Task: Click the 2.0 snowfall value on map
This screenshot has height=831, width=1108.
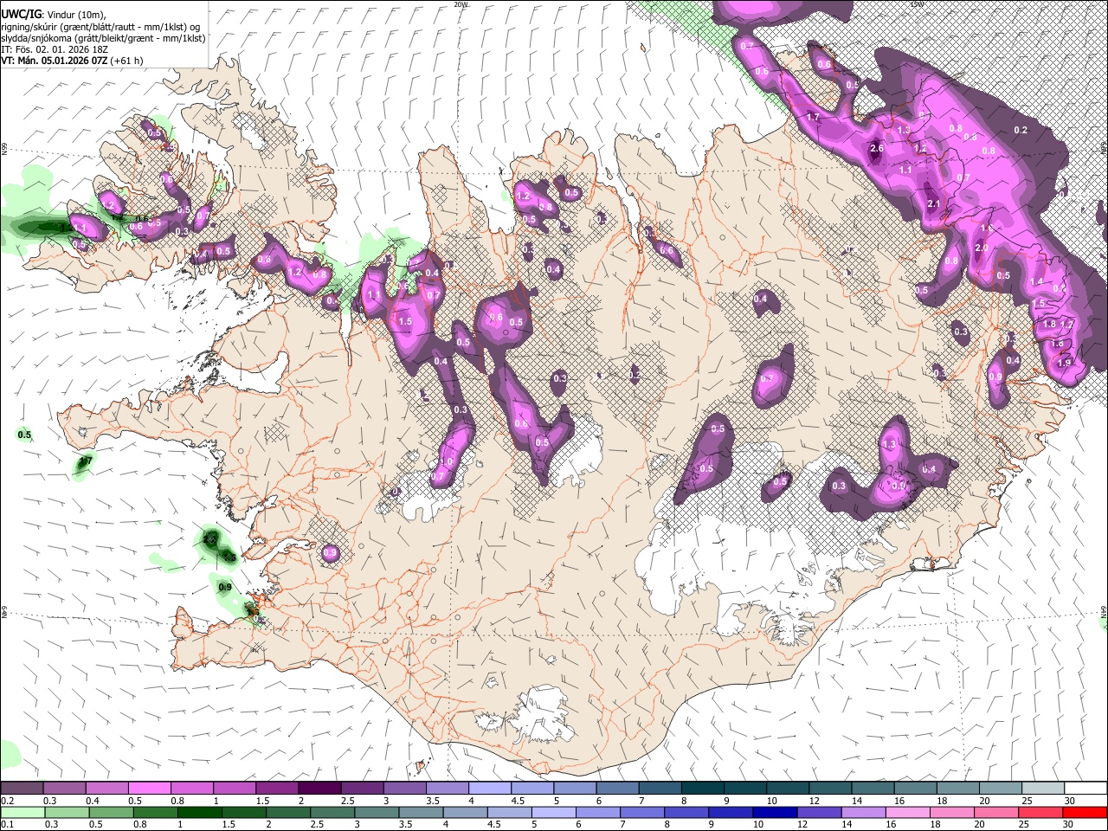Action: point(981,248)
